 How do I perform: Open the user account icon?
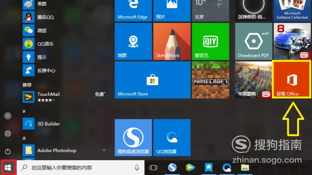coord(8,116)
